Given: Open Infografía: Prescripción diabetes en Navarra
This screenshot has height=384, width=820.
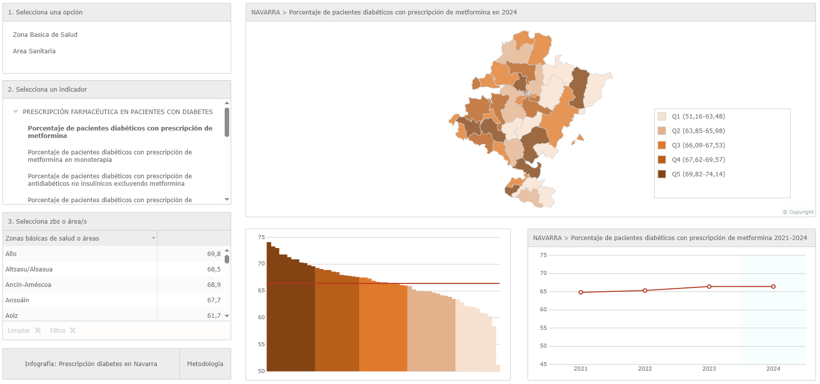Looking at the screenshot, I should 91,364.
